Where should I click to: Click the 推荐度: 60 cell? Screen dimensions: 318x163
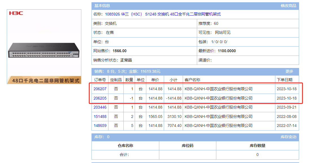click(248, 23)
